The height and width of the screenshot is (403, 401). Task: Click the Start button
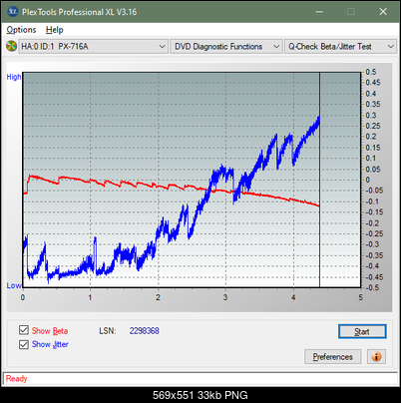362,331
